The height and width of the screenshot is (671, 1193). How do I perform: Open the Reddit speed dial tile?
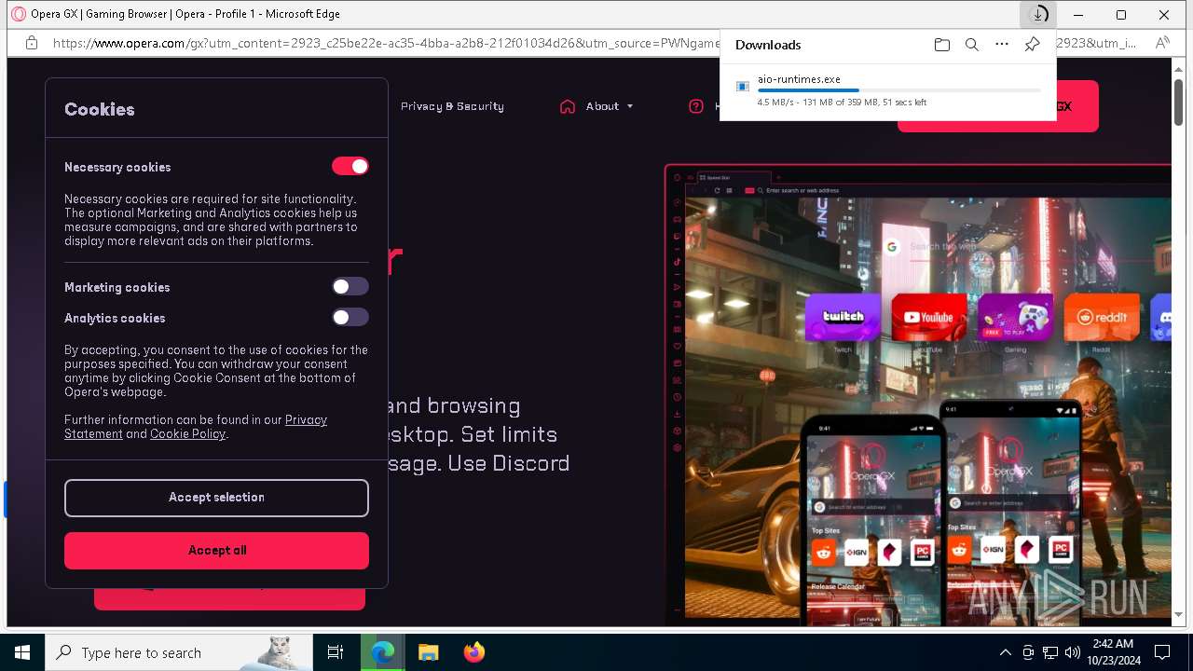[1102, 318]
